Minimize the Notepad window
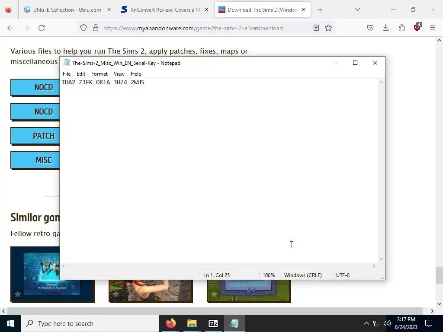 pyautogui.click(x=336, y=63)
